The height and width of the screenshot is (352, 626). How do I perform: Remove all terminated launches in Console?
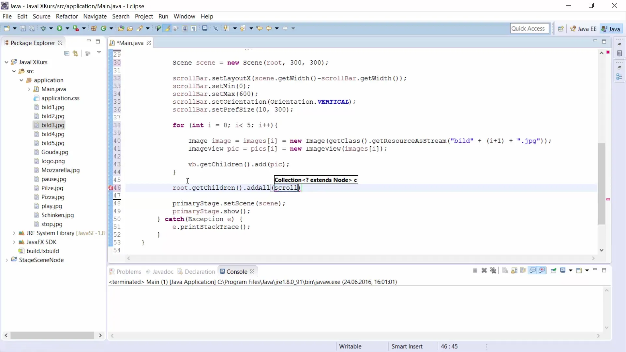tap(493, 271)
